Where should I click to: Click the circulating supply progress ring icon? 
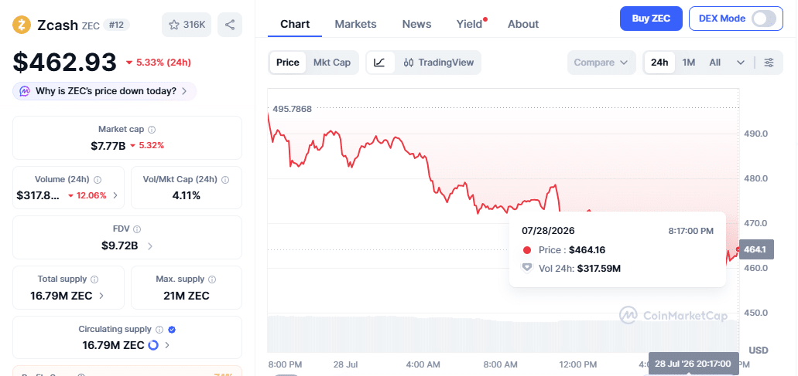coord(153,345)
